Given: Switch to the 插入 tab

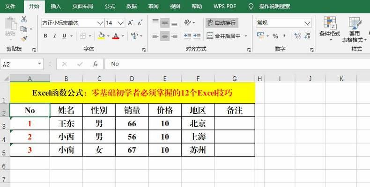Looking at the screenshot, I should 56,6.
